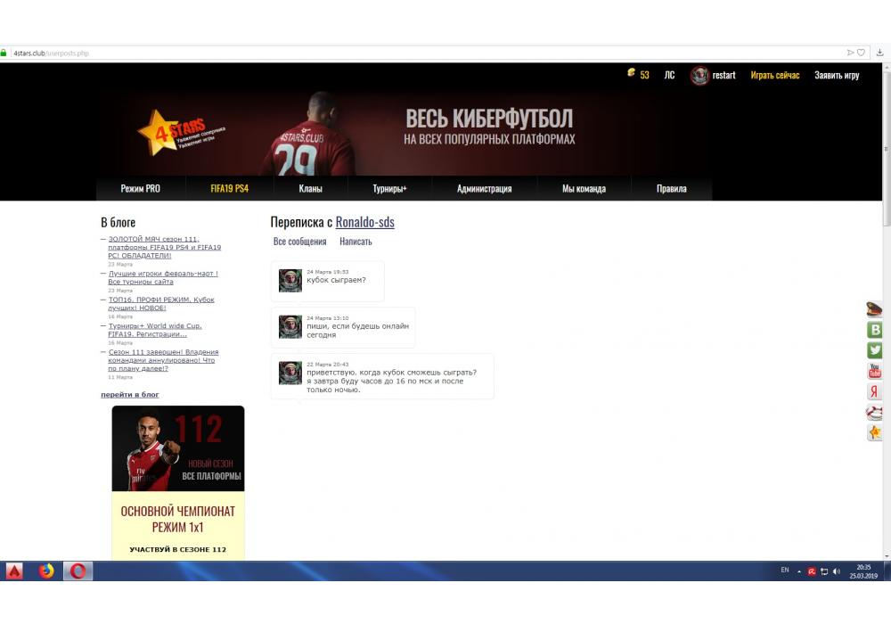Click avatar on 'пиши, если будешь онлайн' message

point(290,327)
